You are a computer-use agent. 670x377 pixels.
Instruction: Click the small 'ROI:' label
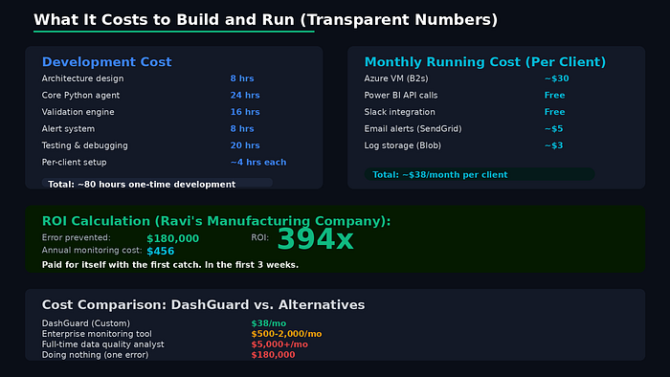259,238
